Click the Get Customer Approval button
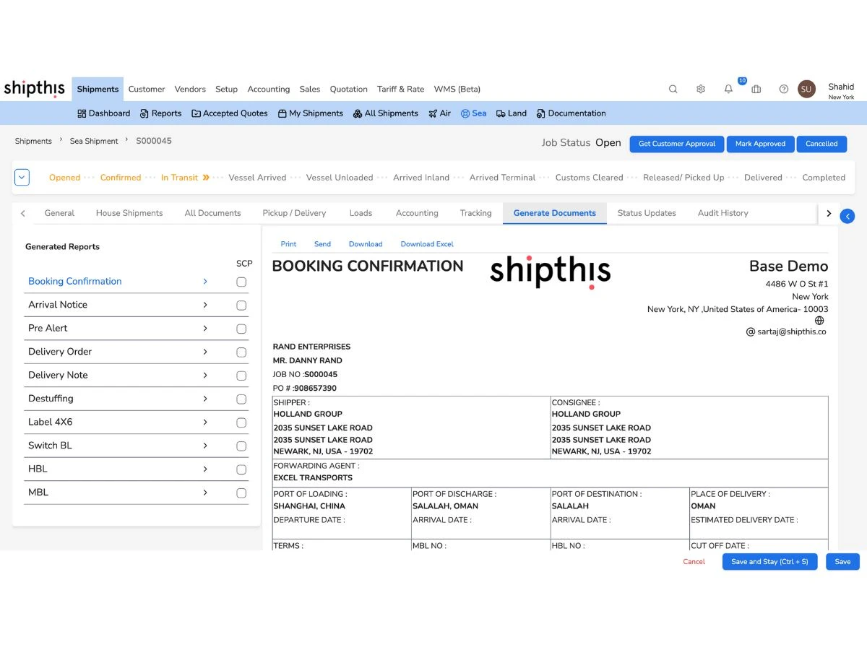867x650 pixels. 676,144
